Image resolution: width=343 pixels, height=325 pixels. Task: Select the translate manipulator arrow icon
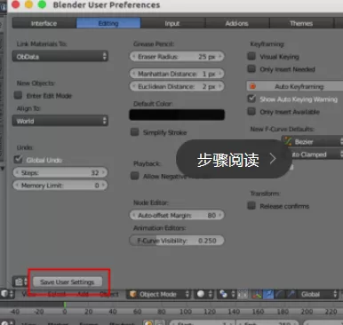click(268, 294)
